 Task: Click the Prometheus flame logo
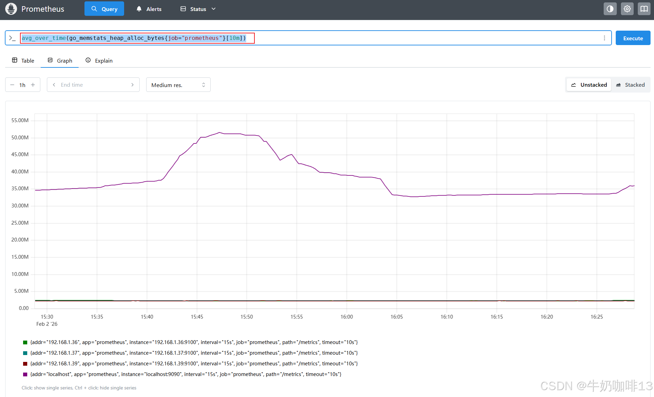point(11,9)
